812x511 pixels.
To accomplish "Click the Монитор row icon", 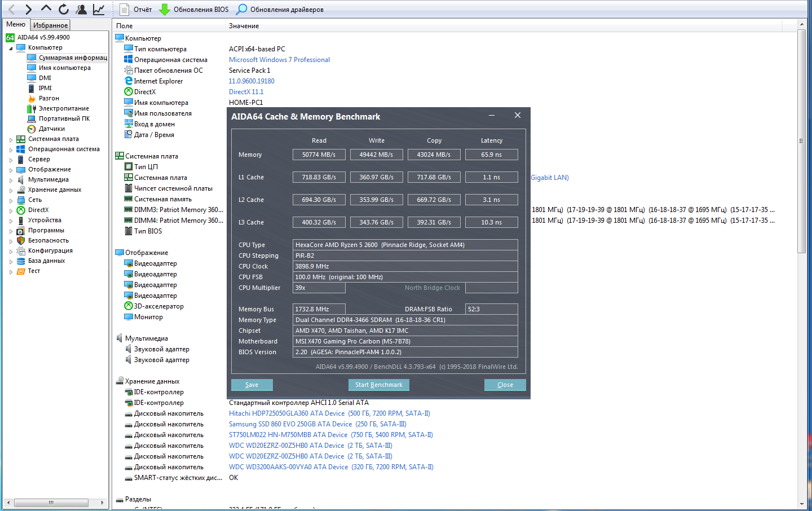I will (x=129, y=317).
